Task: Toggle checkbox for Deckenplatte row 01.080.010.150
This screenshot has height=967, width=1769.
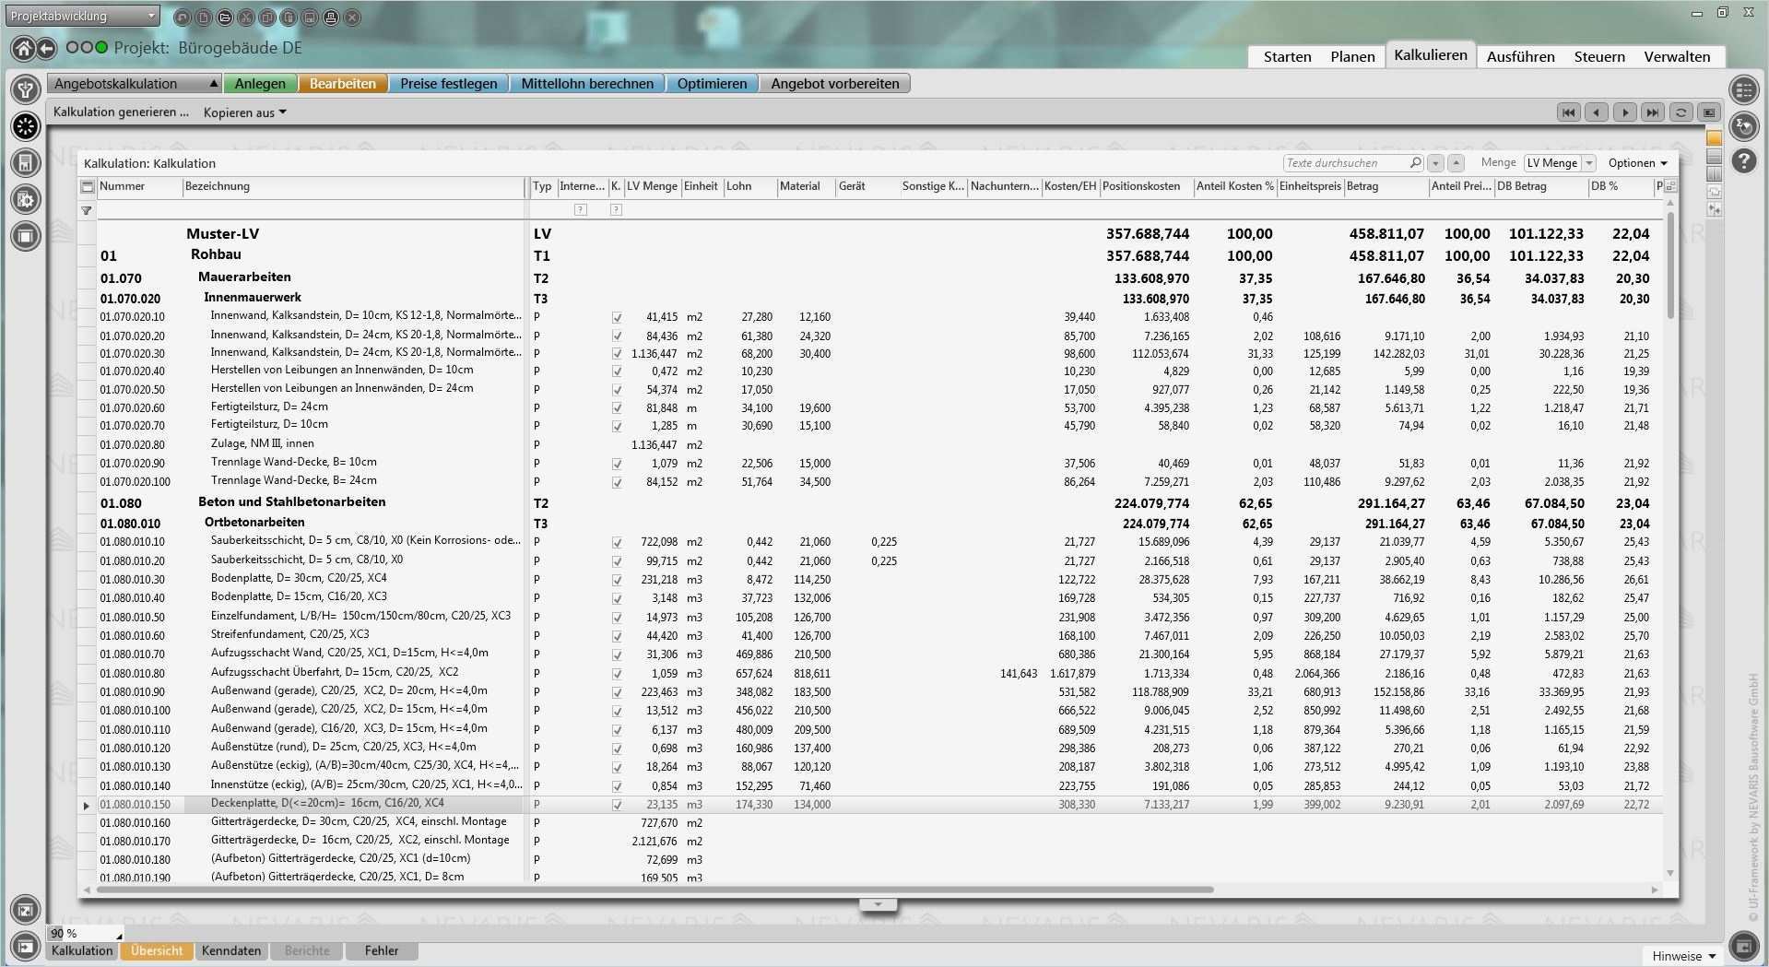Action: point(617,805)
